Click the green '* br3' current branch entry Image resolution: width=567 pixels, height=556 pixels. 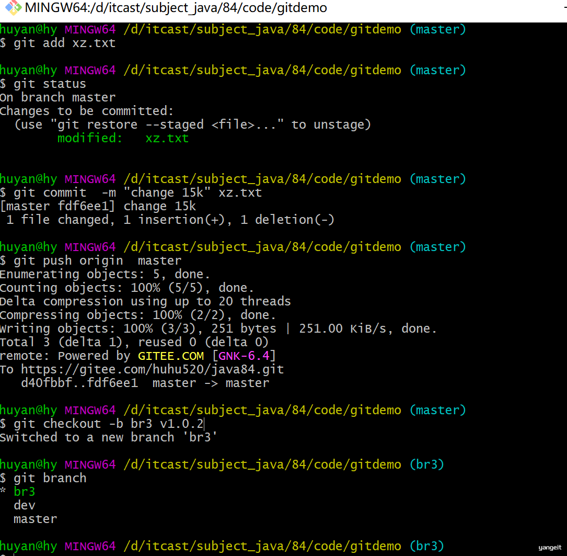18,492
